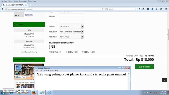Open Firefox Edit menu
169x95 pixels.
6,1
